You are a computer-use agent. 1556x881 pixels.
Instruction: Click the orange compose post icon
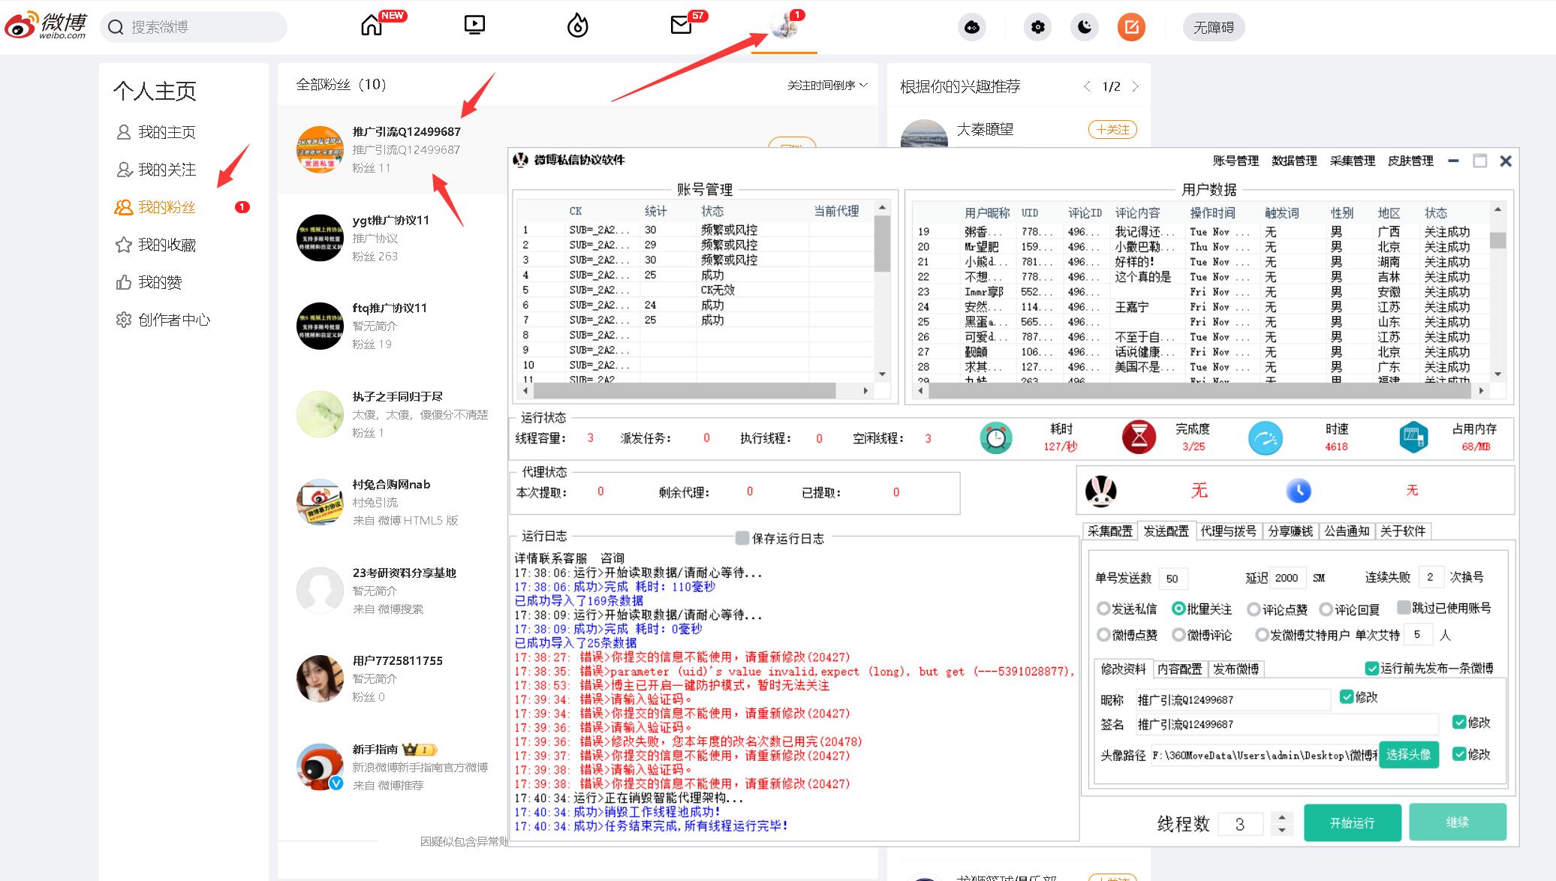click(1131, 28)
